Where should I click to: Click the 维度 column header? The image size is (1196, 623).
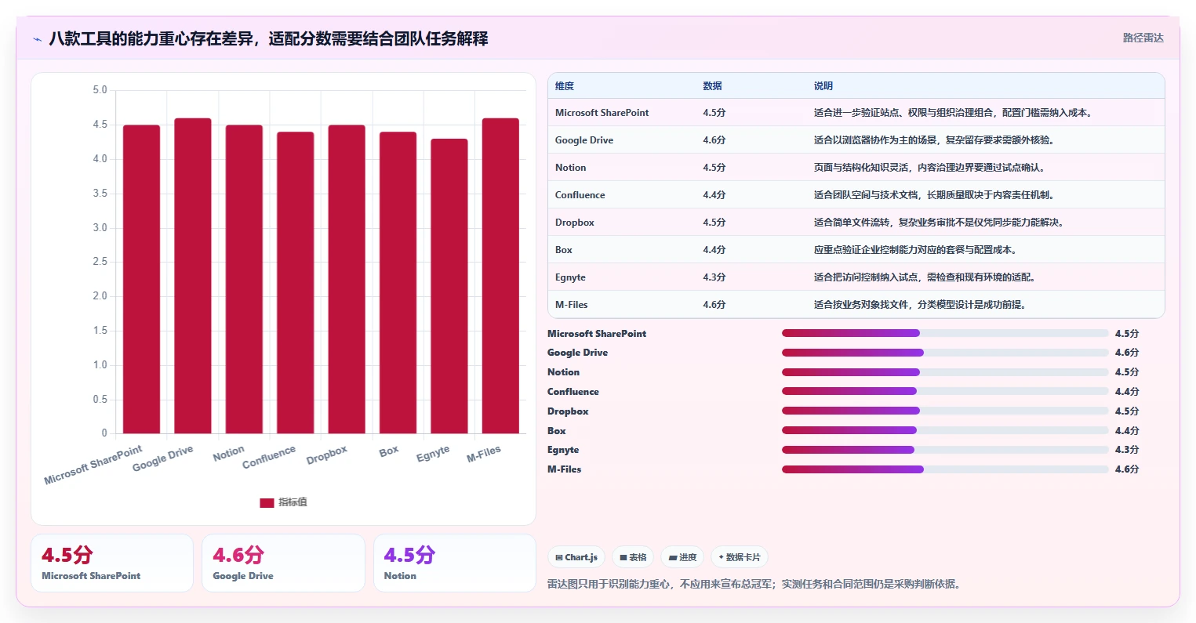pyautogui.click(x=565, y=86)
